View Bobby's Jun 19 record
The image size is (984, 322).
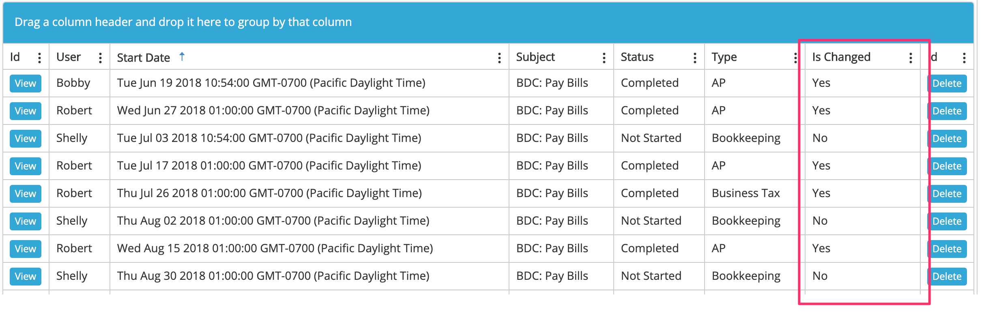click(26, 84)
